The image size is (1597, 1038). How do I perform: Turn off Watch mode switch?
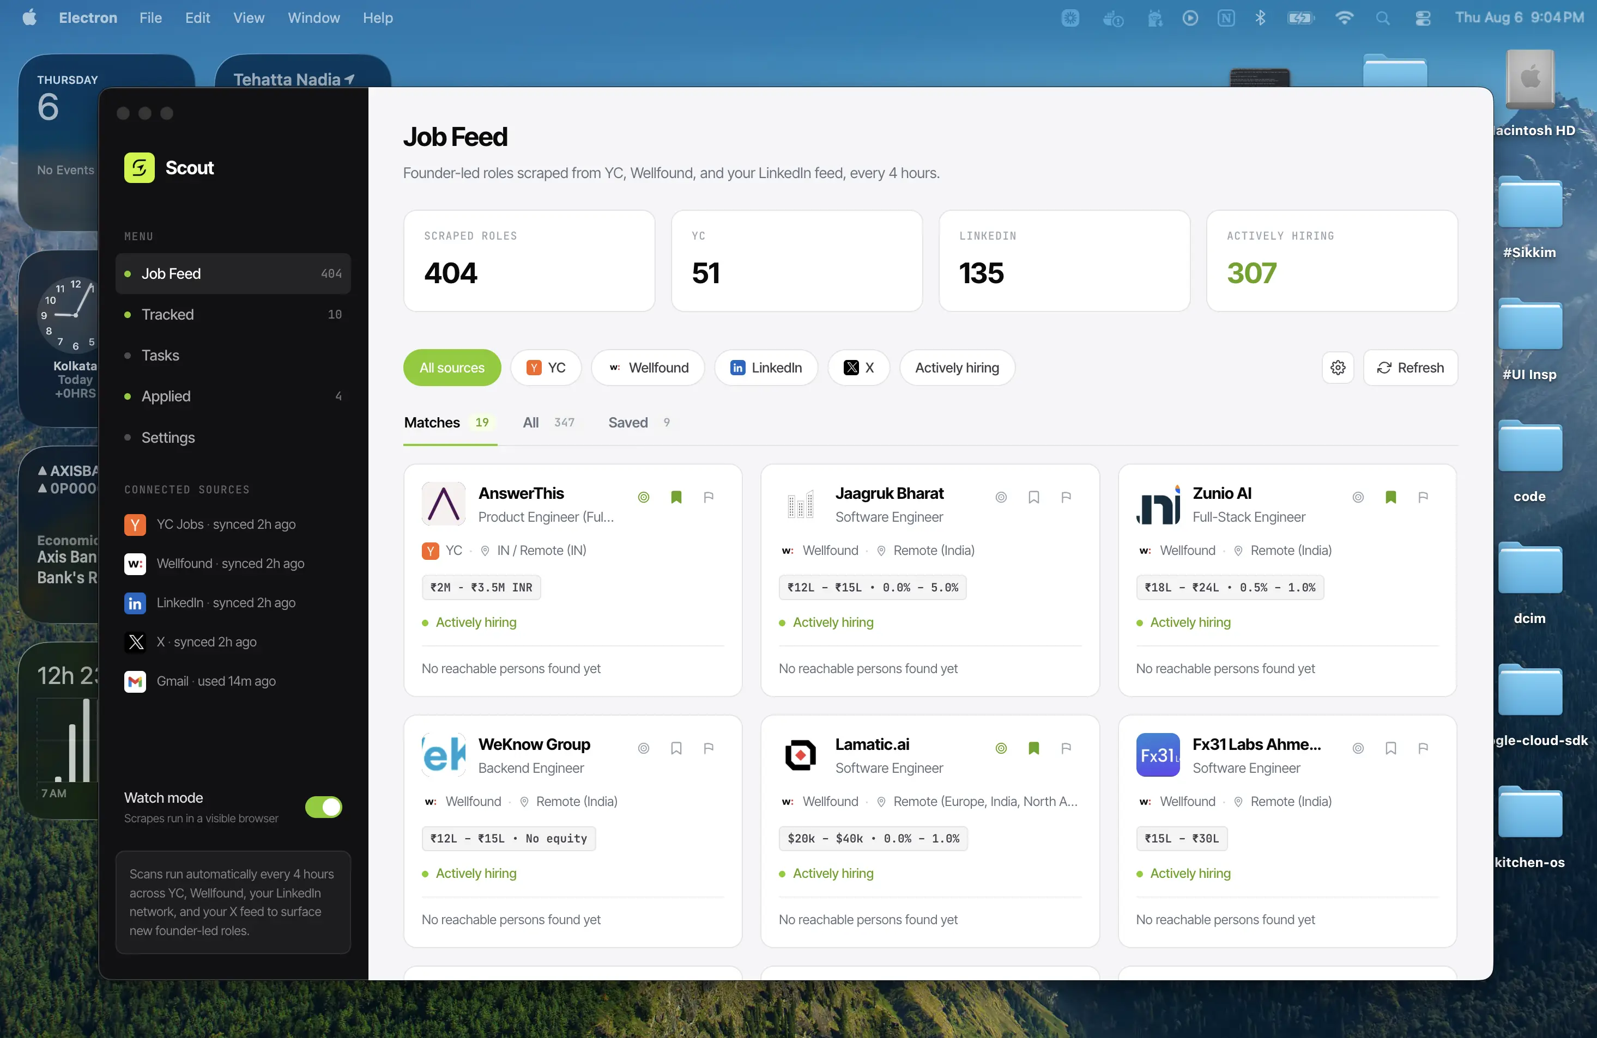[x=323, y=807]
